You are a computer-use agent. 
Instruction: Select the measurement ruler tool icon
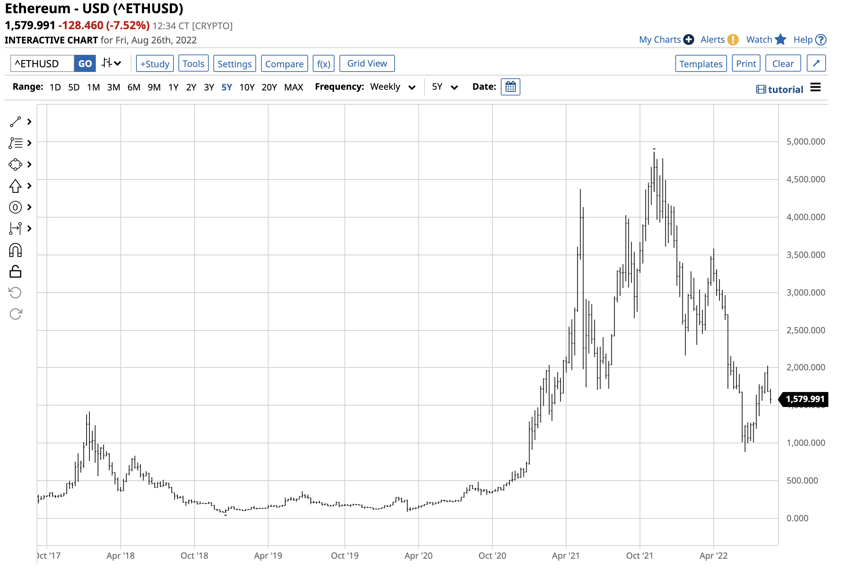click(x=15, y=229)
